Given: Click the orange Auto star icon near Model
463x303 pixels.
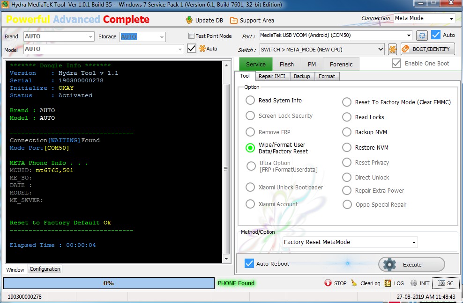Looking at the screenshot, I should 202,48.
